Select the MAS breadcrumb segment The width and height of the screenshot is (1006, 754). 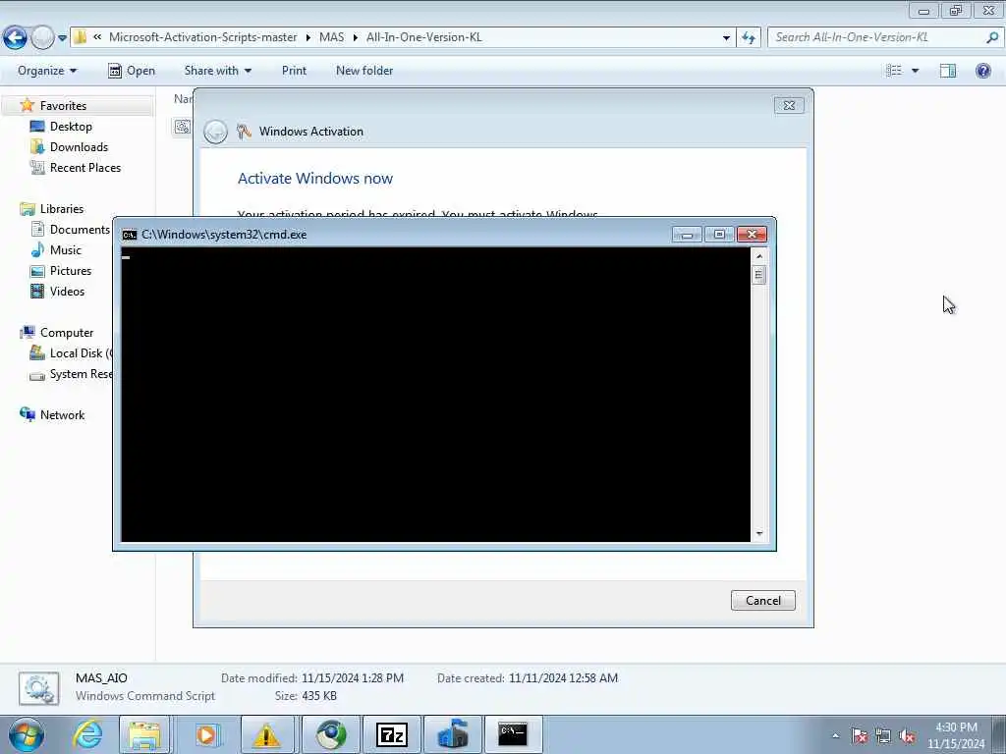pyautogui.click(x=332, y=37)
